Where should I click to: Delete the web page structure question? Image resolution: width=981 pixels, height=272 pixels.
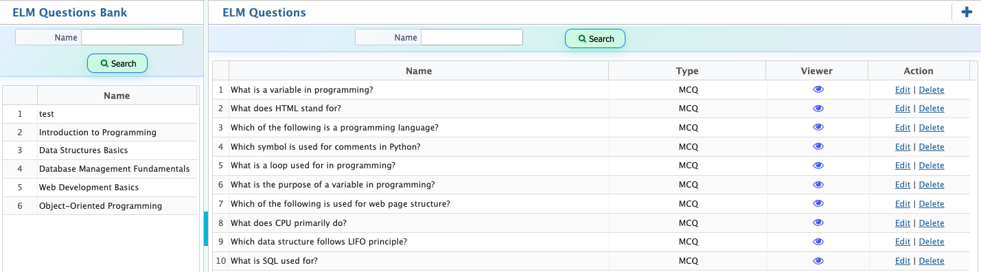[x=932, y=204]
